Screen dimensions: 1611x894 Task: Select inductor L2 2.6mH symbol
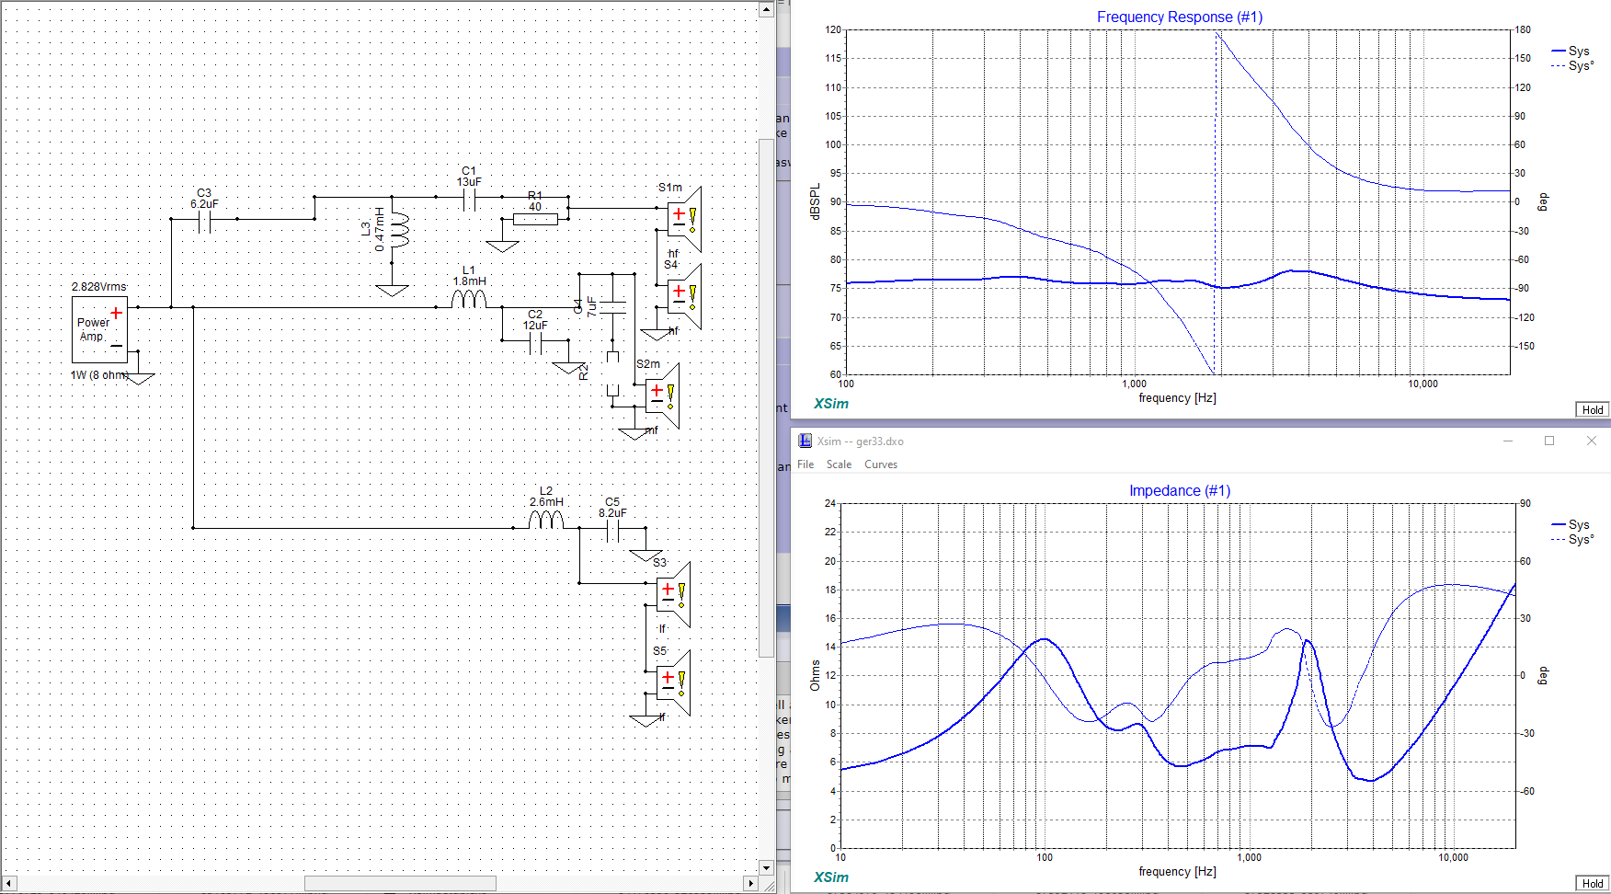click(x=546, y=520)
